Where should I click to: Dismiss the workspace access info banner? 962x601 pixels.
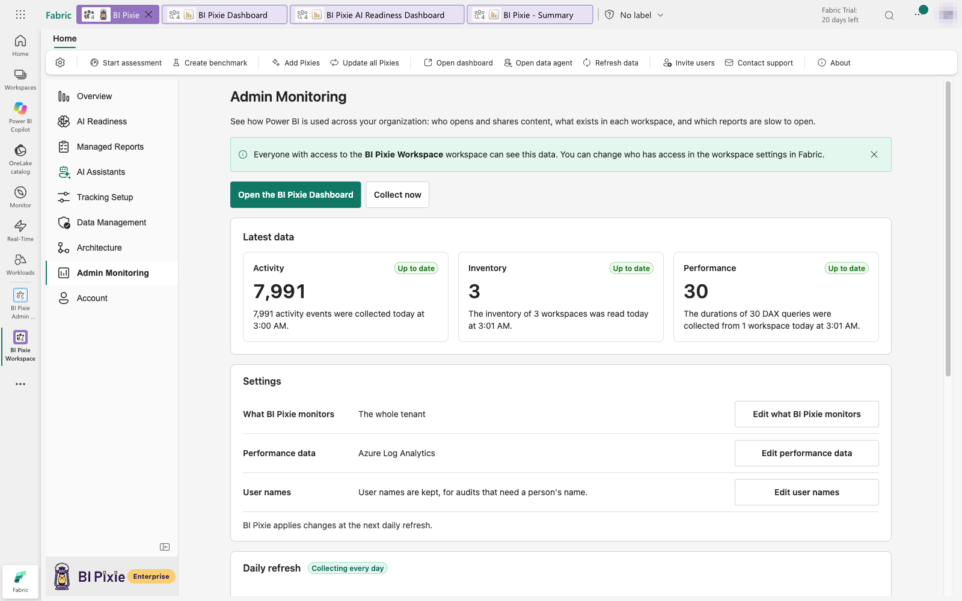point(874,154)
